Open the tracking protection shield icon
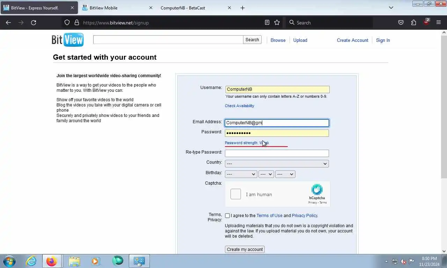 click(x=67, y=23)
